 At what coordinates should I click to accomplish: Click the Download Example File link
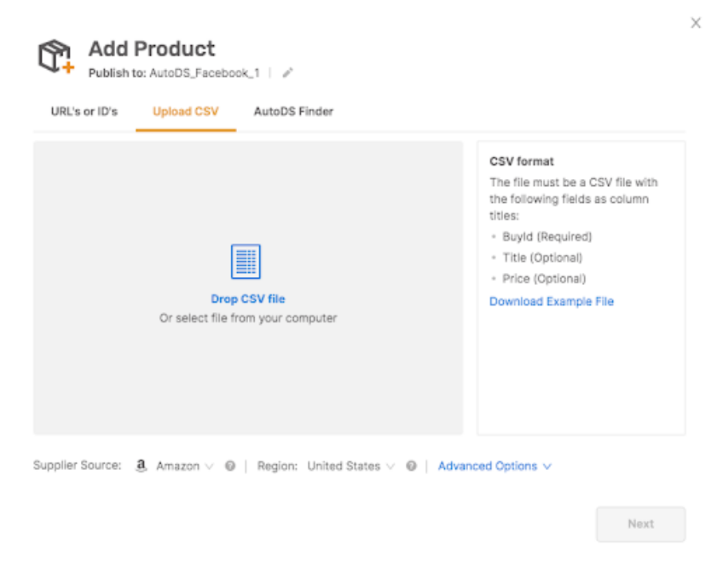tap(552, 301)
